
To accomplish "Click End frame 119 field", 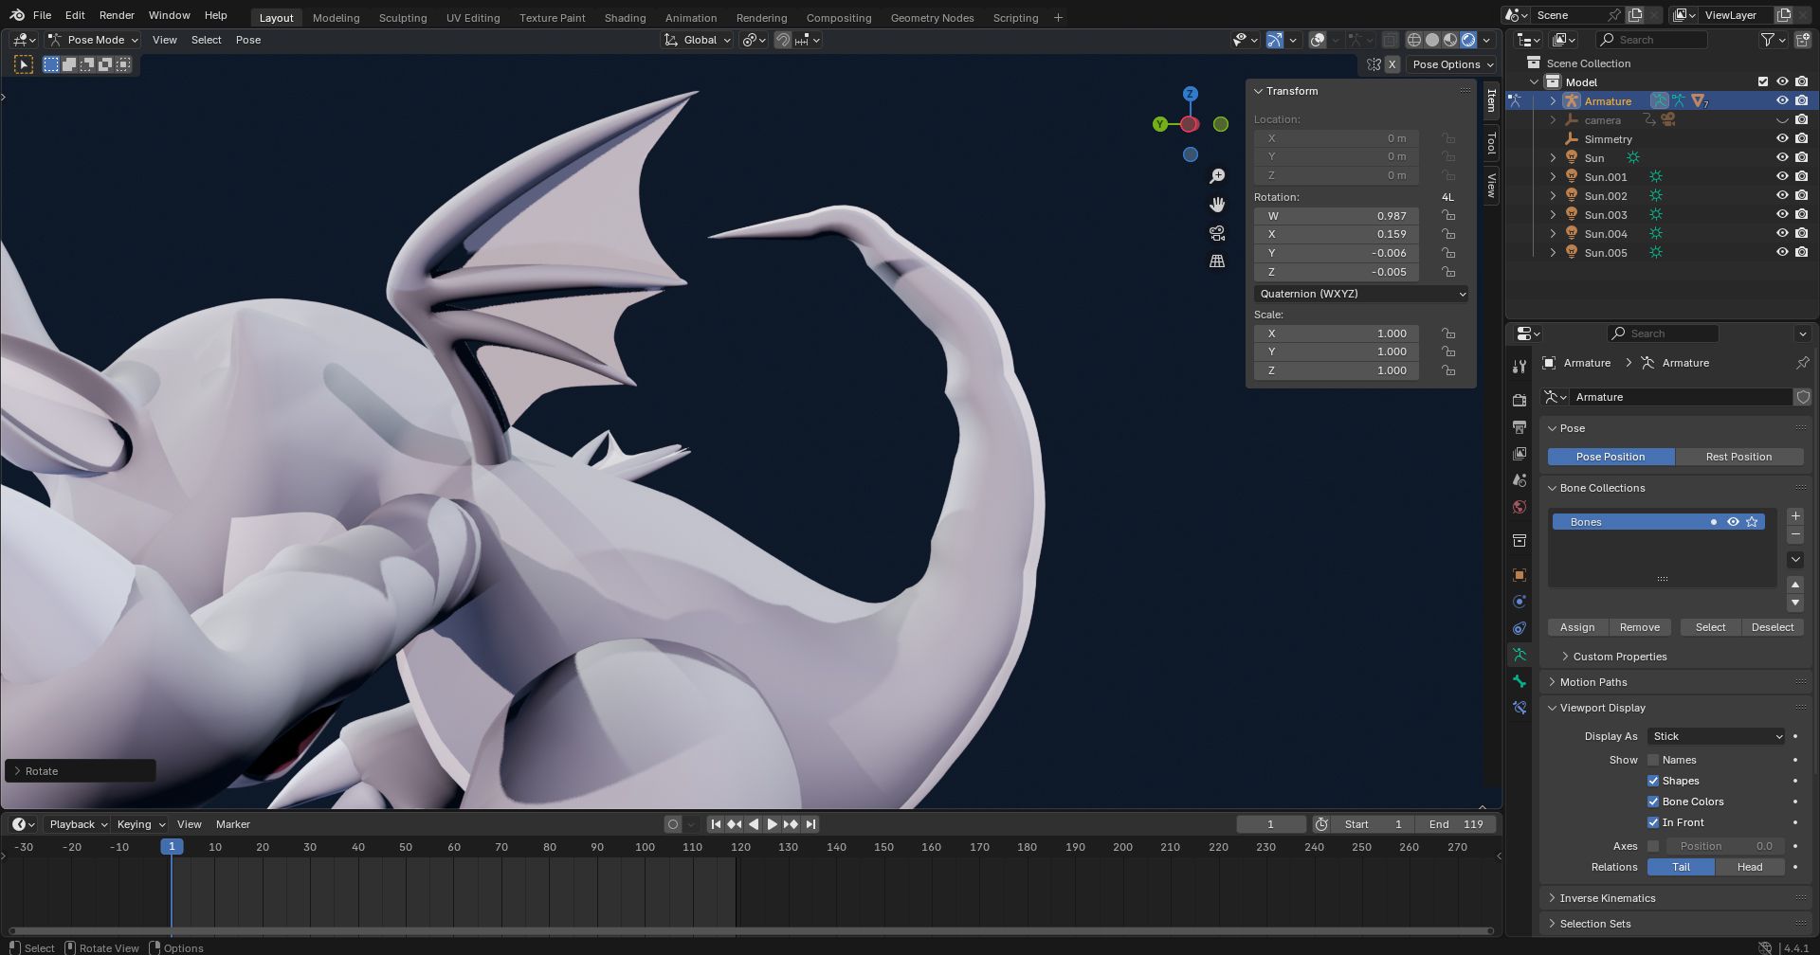I will coord(1455,824).
